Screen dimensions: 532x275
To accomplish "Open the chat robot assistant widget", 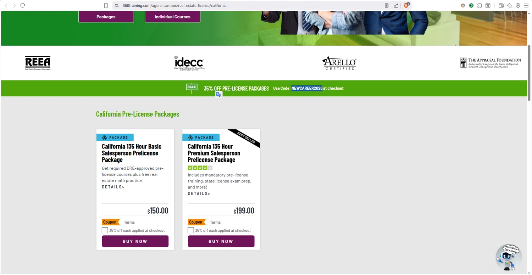I will click(509, 257).
